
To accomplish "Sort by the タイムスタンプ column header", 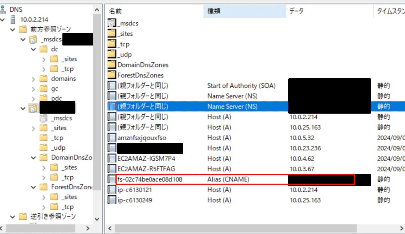I will pos(389,11).
